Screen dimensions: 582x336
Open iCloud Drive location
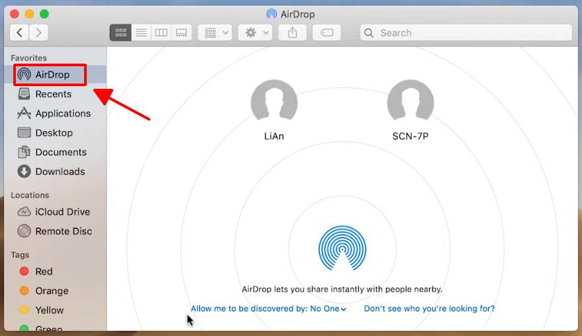click(55, 211)
